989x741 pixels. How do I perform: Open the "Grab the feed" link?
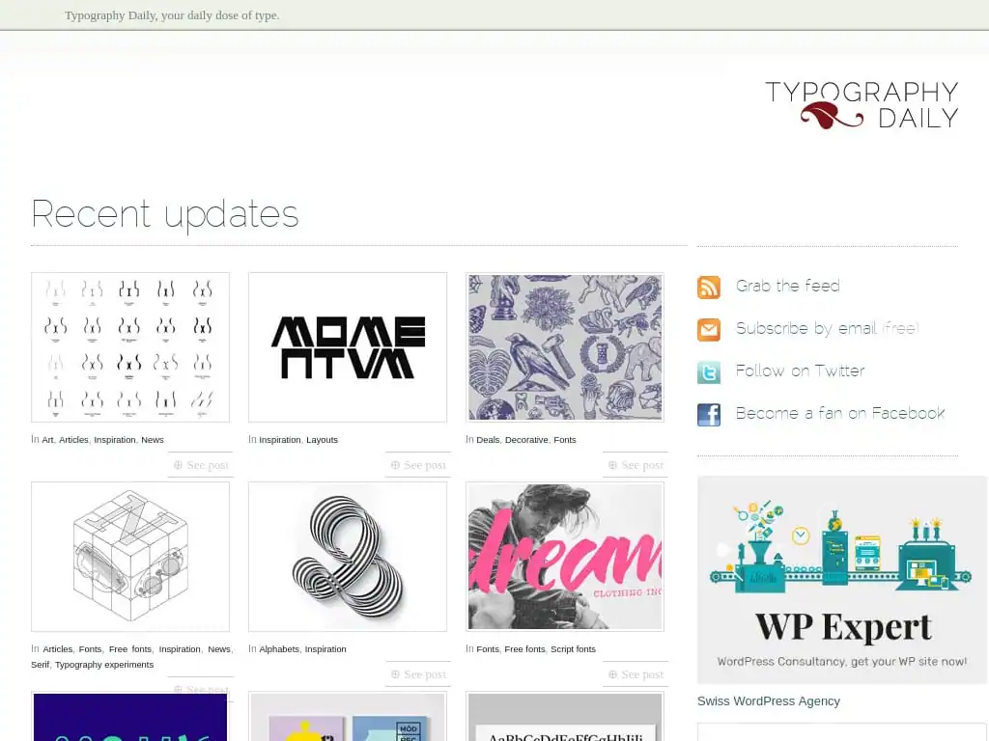[787, 286]
